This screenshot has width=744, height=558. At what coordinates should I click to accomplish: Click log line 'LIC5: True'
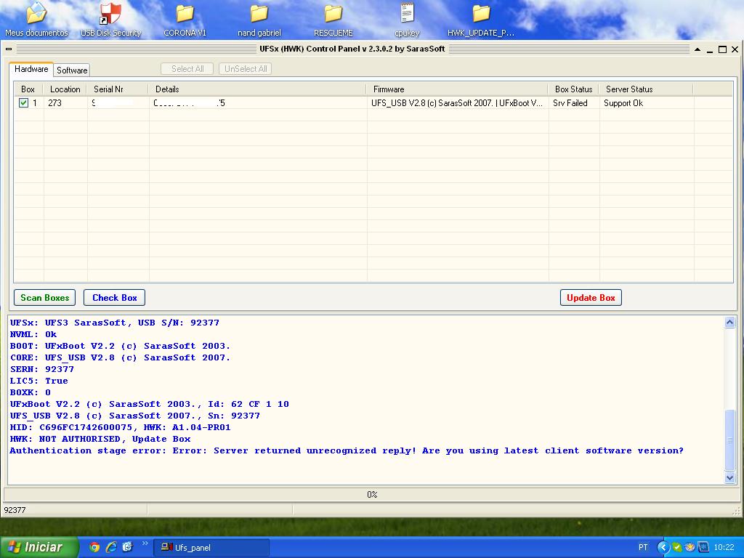pyautogui.click(x=39, y=381)
